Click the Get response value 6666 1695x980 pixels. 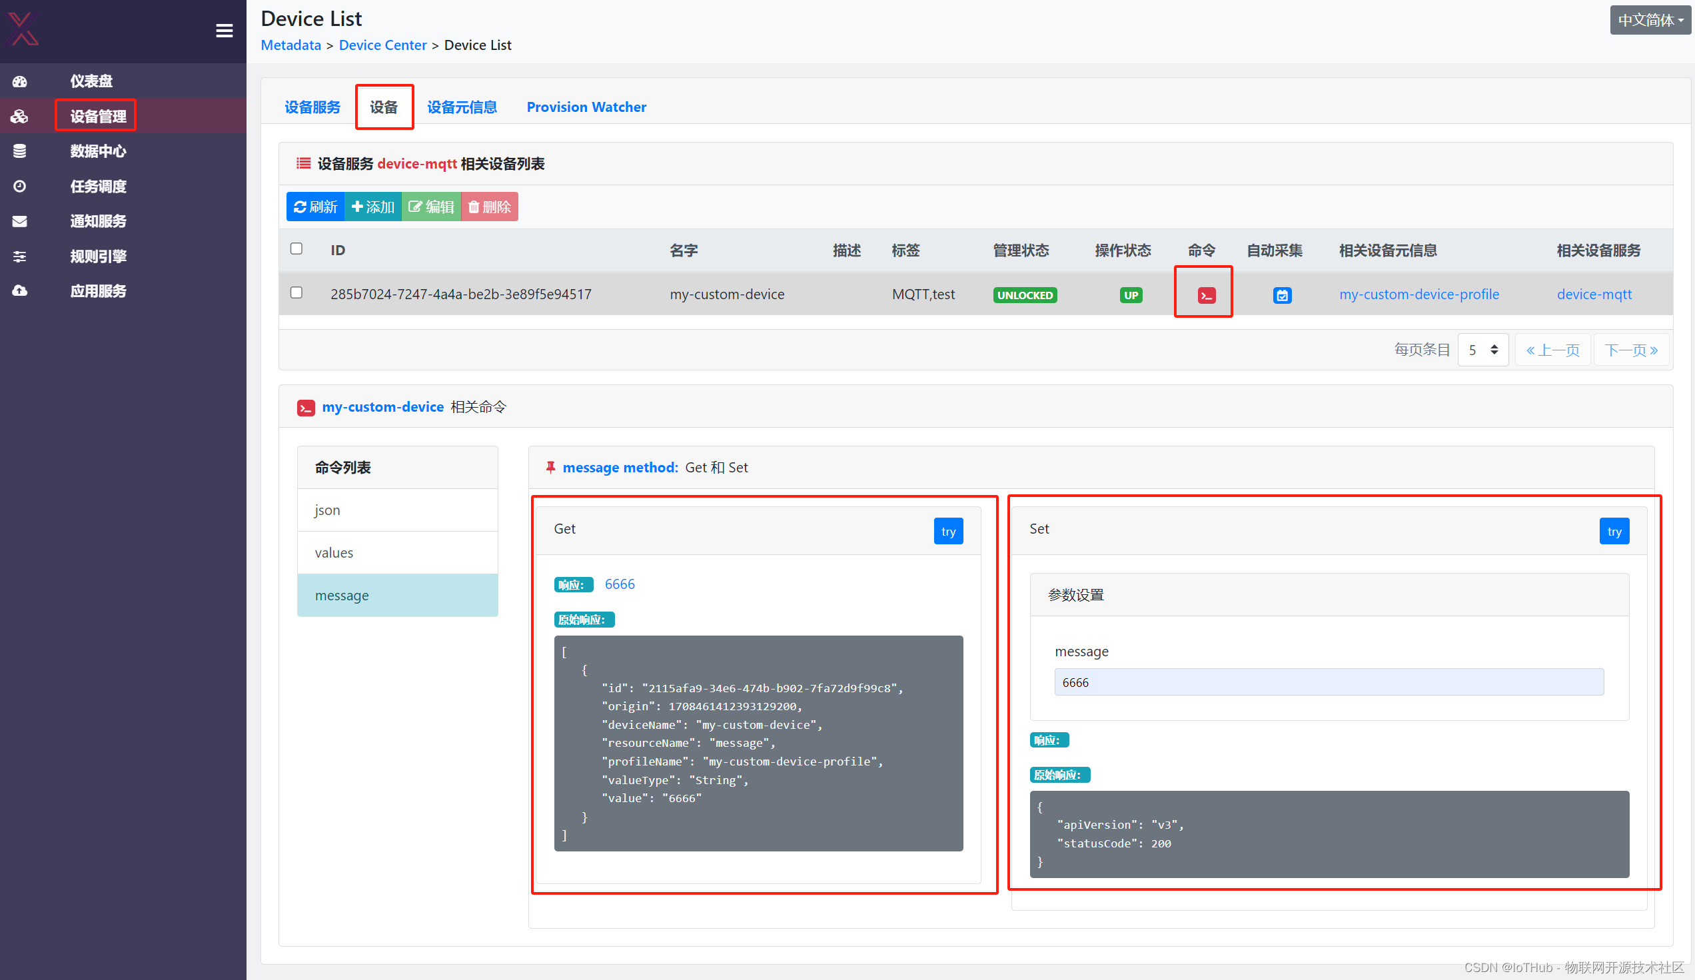(x=619, y=584)
